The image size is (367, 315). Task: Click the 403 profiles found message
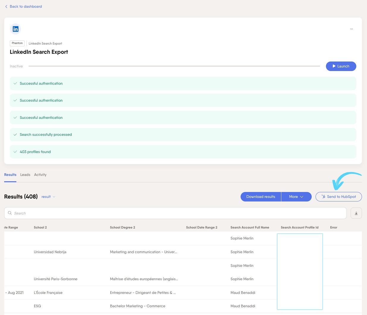pyautogui.click(x=183, y=152)
